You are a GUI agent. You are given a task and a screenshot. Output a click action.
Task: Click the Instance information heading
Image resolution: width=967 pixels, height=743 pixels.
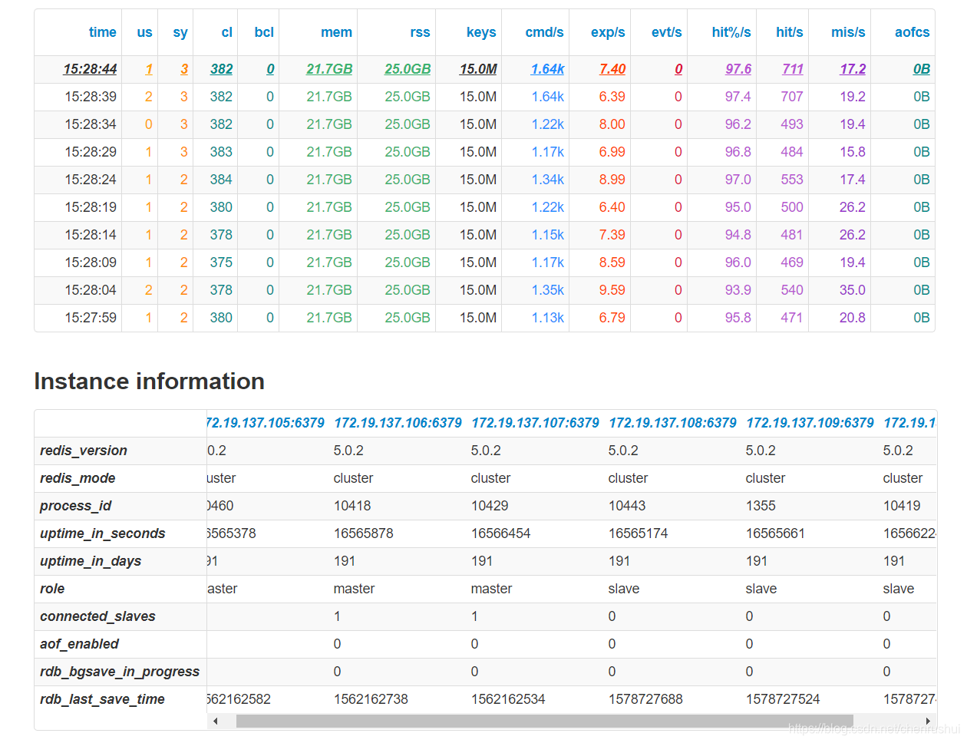(149, 381)
